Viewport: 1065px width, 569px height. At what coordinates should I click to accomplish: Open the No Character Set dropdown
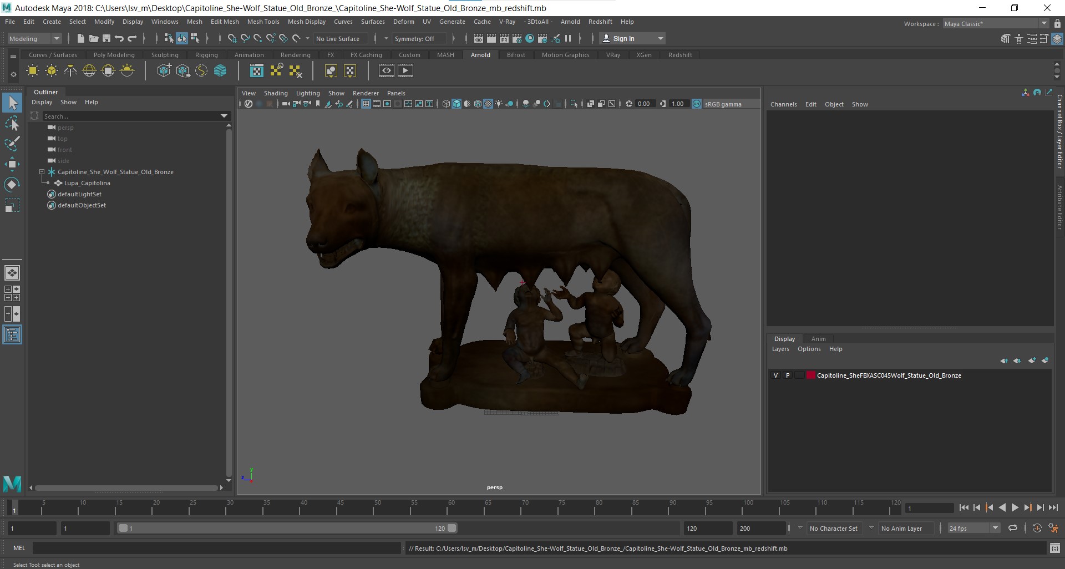[x=834, y=528]
